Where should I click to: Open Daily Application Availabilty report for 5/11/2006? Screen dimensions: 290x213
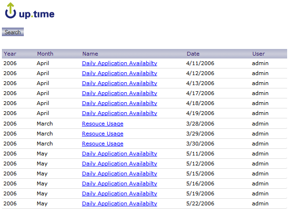(x=120, y=154)
